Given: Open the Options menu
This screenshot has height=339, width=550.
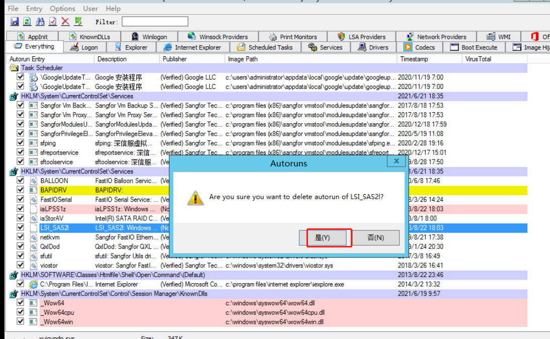Looking at the screenshot, I should click(62, 9).
